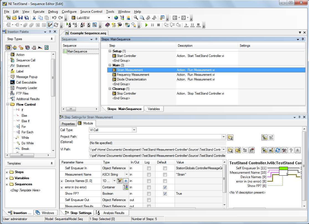Viewport: 309px width, 224px height.
Task: Click the Undo toolbar icon
Action: 54,18
